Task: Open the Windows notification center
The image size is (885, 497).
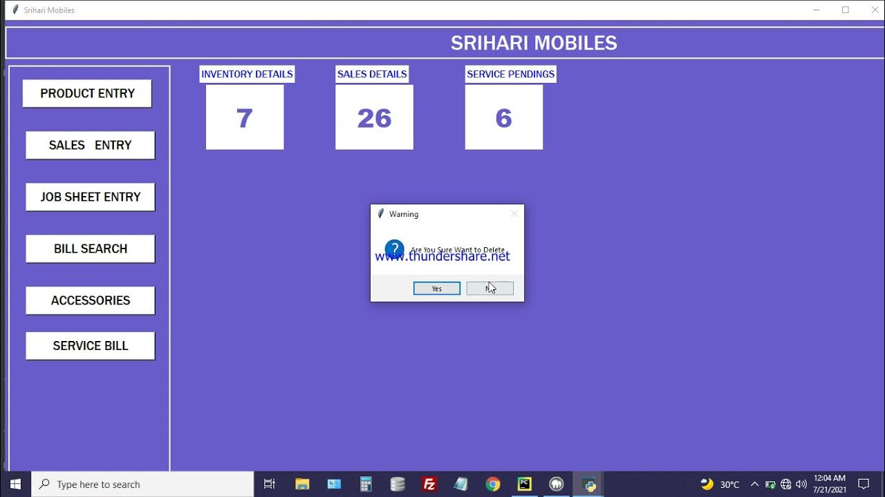Action: pyautogui.click(x=864, y=484)
